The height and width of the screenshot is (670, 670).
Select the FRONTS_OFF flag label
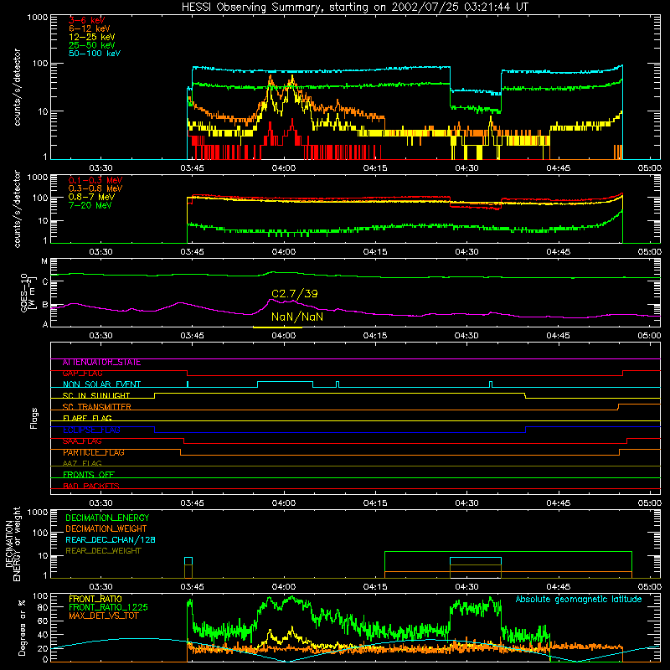click(89, 474)
